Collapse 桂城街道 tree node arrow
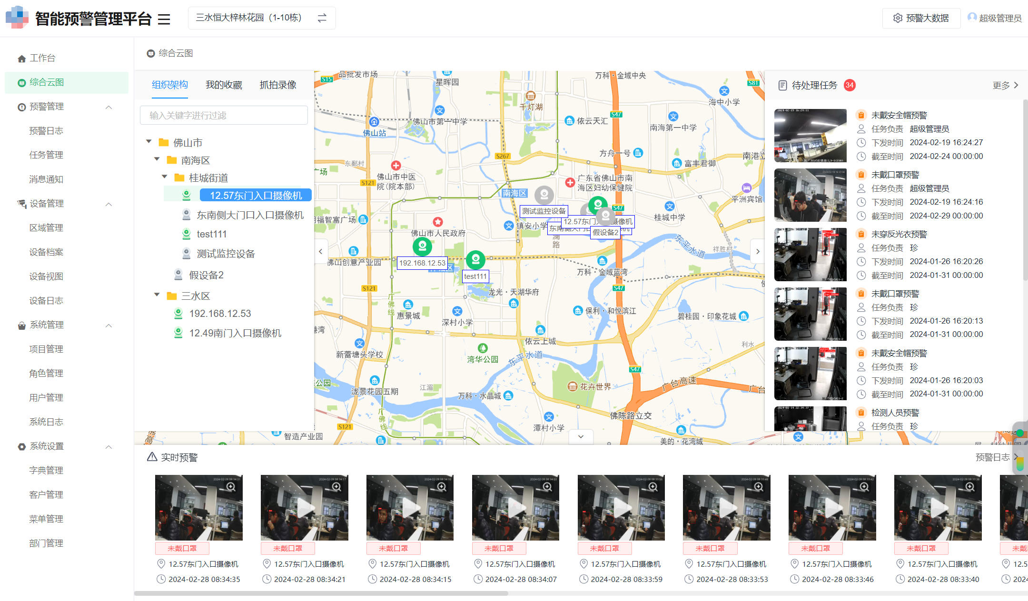This screenshot has height=601, width=1028. [x=165, y=177]
